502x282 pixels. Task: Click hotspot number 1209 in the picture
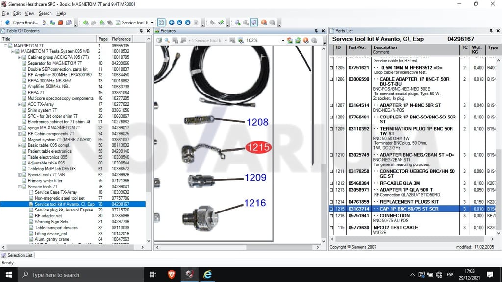coord(255,177)
